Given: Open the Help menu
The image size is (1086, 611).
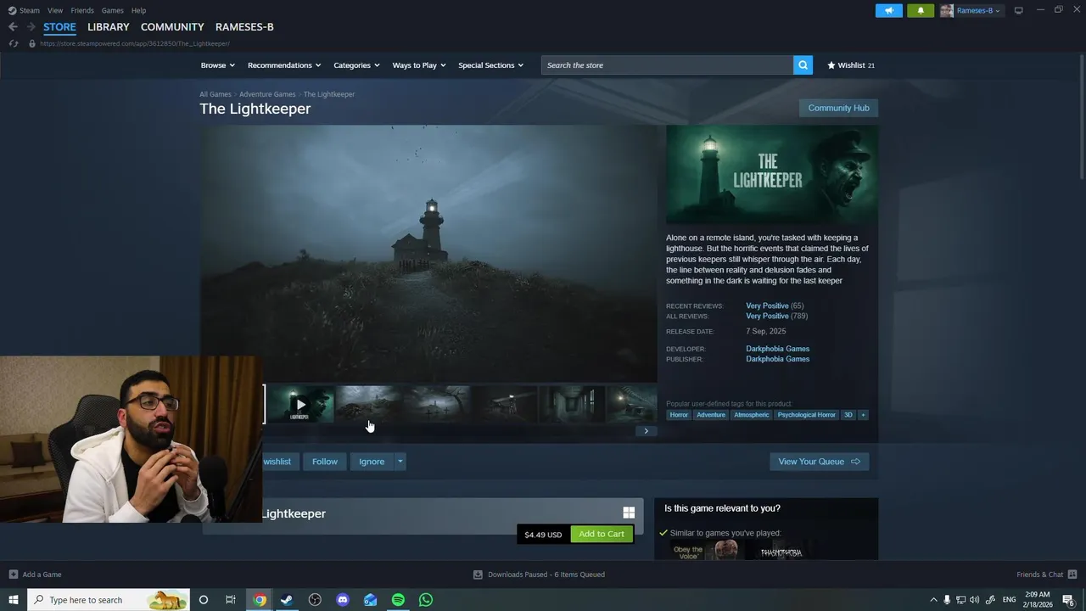Looking at the screenshot, I should pyautogui.click(x=138, y=10).
